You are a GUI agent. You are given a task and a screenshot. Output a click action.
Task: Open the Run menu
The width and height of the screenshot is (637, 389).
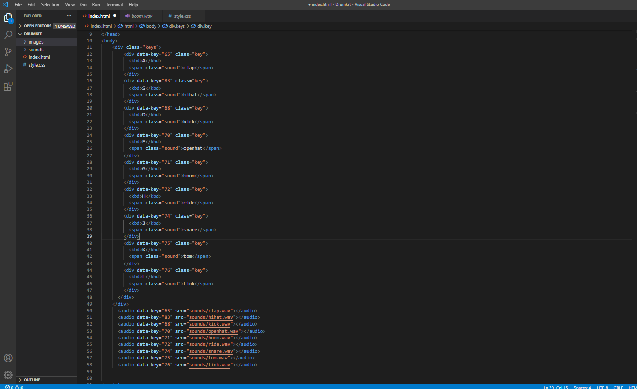point(96,4)
